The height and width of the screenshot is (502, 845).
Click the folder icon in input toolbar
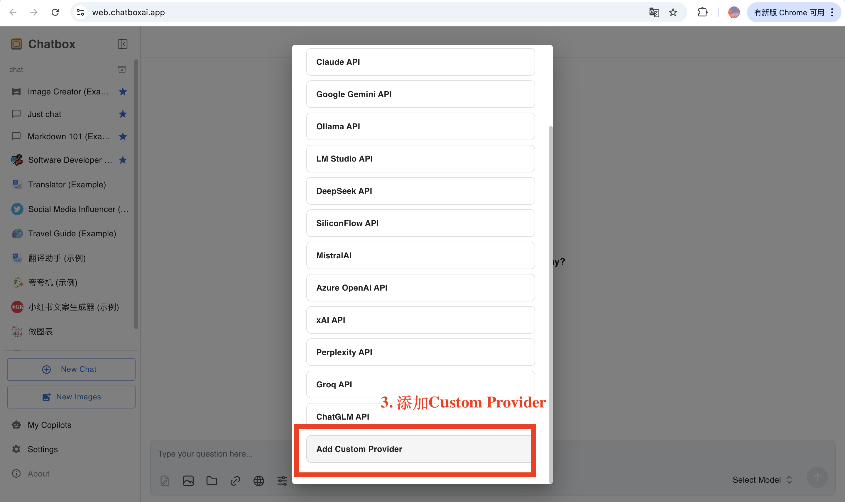212,480
